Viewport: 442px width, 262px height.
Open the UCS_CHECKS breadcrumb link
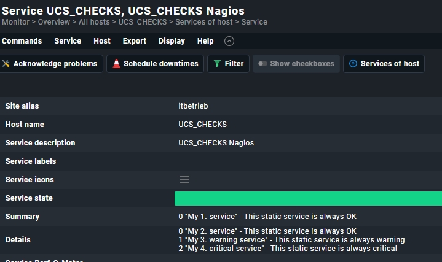tap(143, 22)
